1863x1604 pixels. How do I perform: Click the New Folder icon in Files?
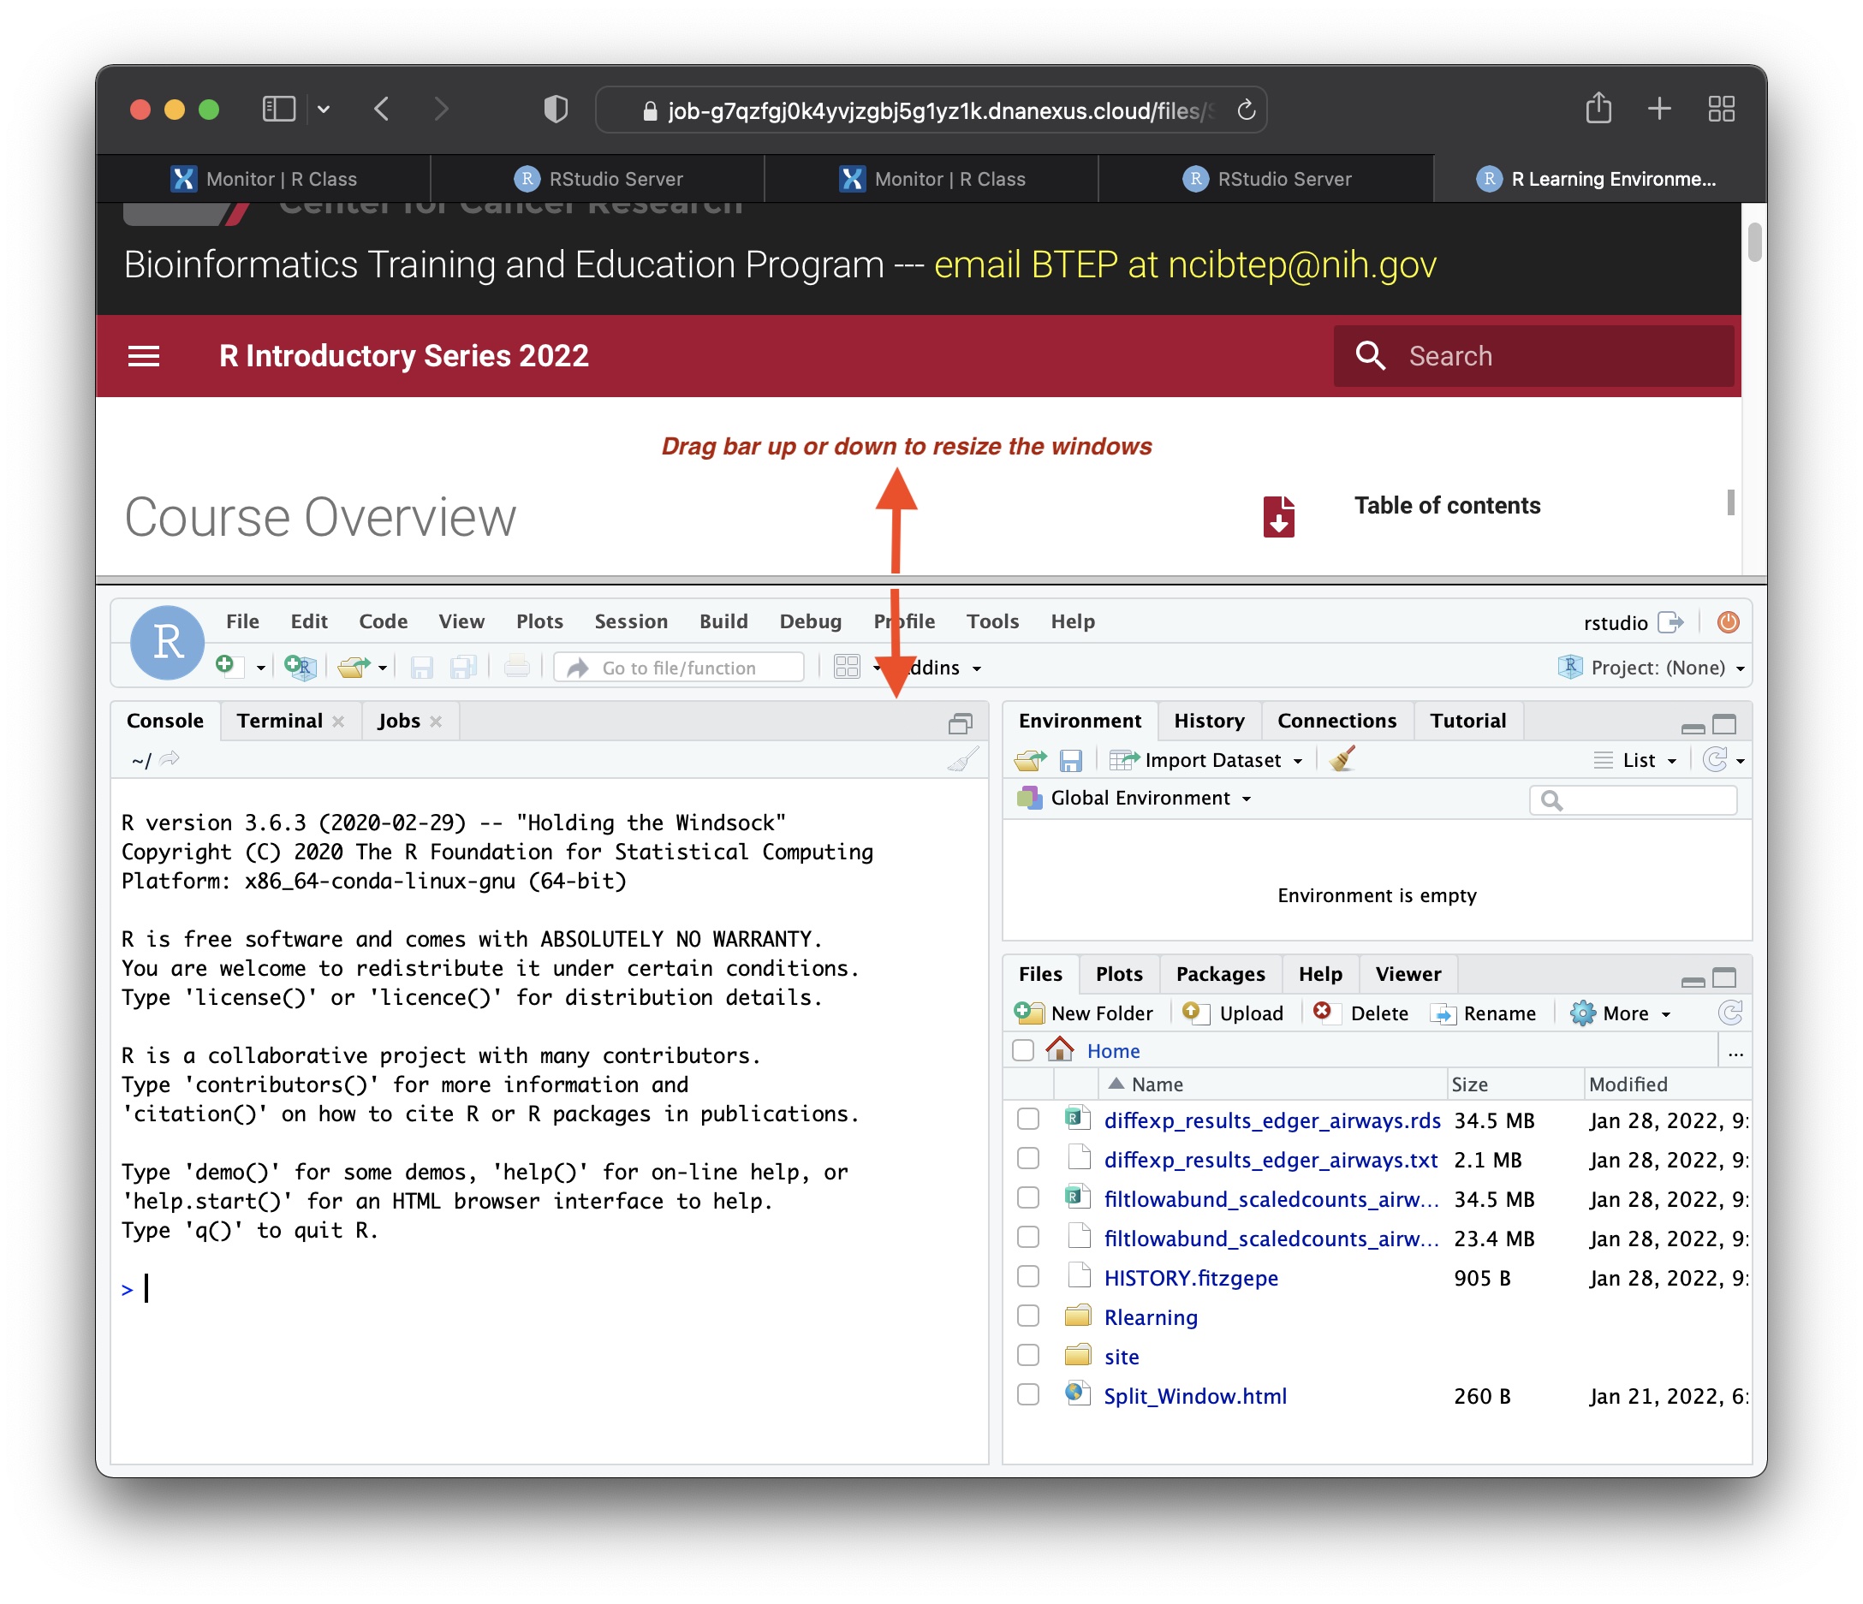coord(1027,1013)
